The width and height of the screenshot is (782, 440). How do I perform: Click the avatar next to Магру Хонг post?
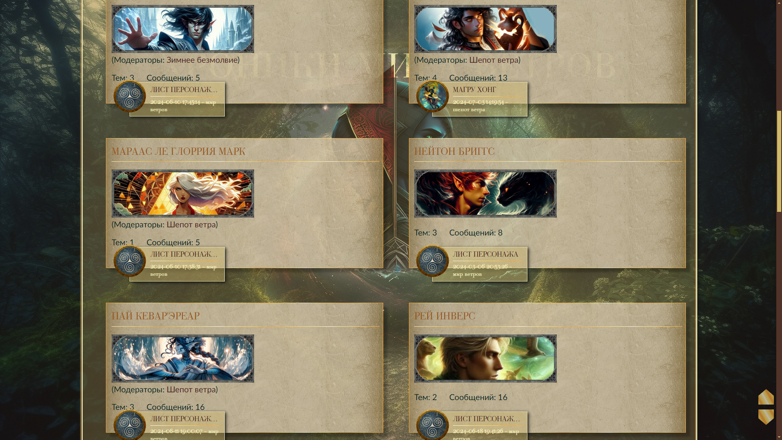tap(433, 96)
